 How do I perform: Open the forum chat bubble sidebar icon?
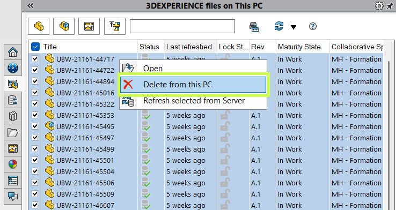tap(13, 196)
